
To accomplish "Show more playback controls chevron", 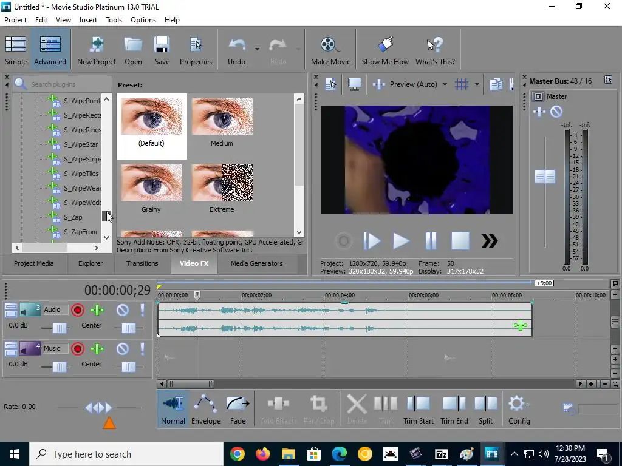I will pos(490,240).
